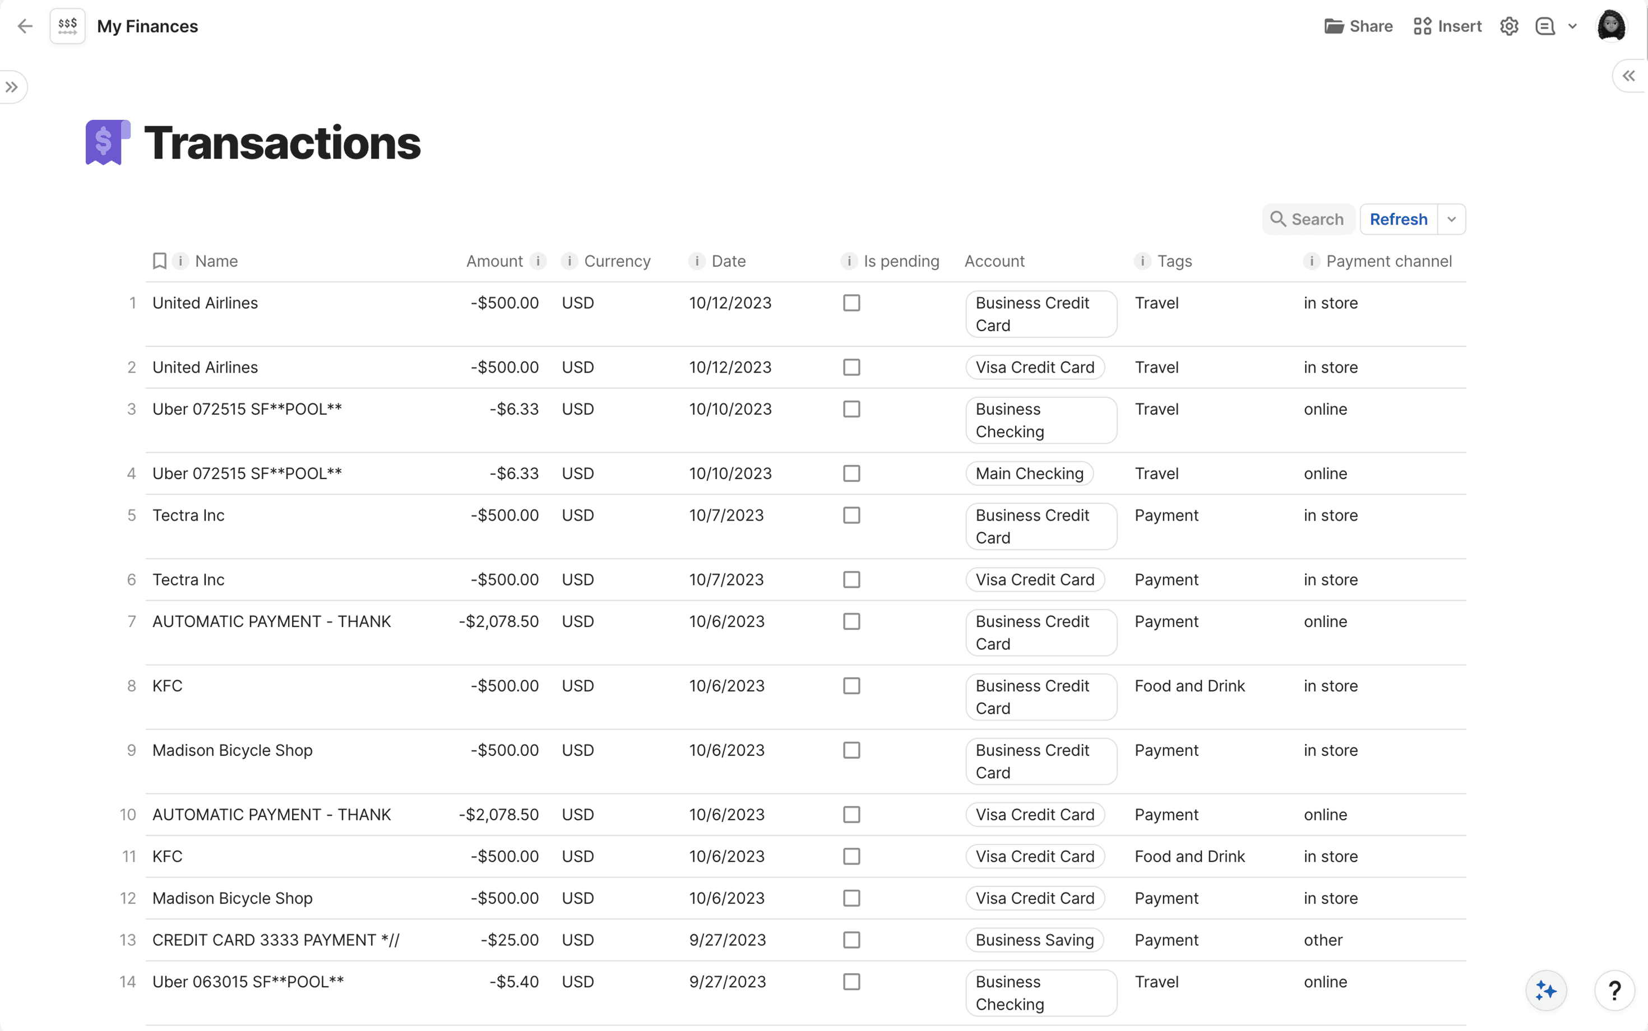
Task: Click the user avatar at top right
Action: [1612, 26]
